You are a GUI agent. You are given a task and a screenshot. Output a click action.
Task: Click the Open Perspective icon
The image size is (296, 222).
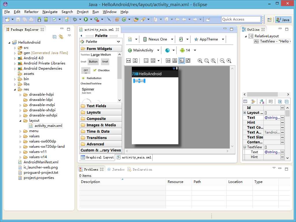click(269, 20)
